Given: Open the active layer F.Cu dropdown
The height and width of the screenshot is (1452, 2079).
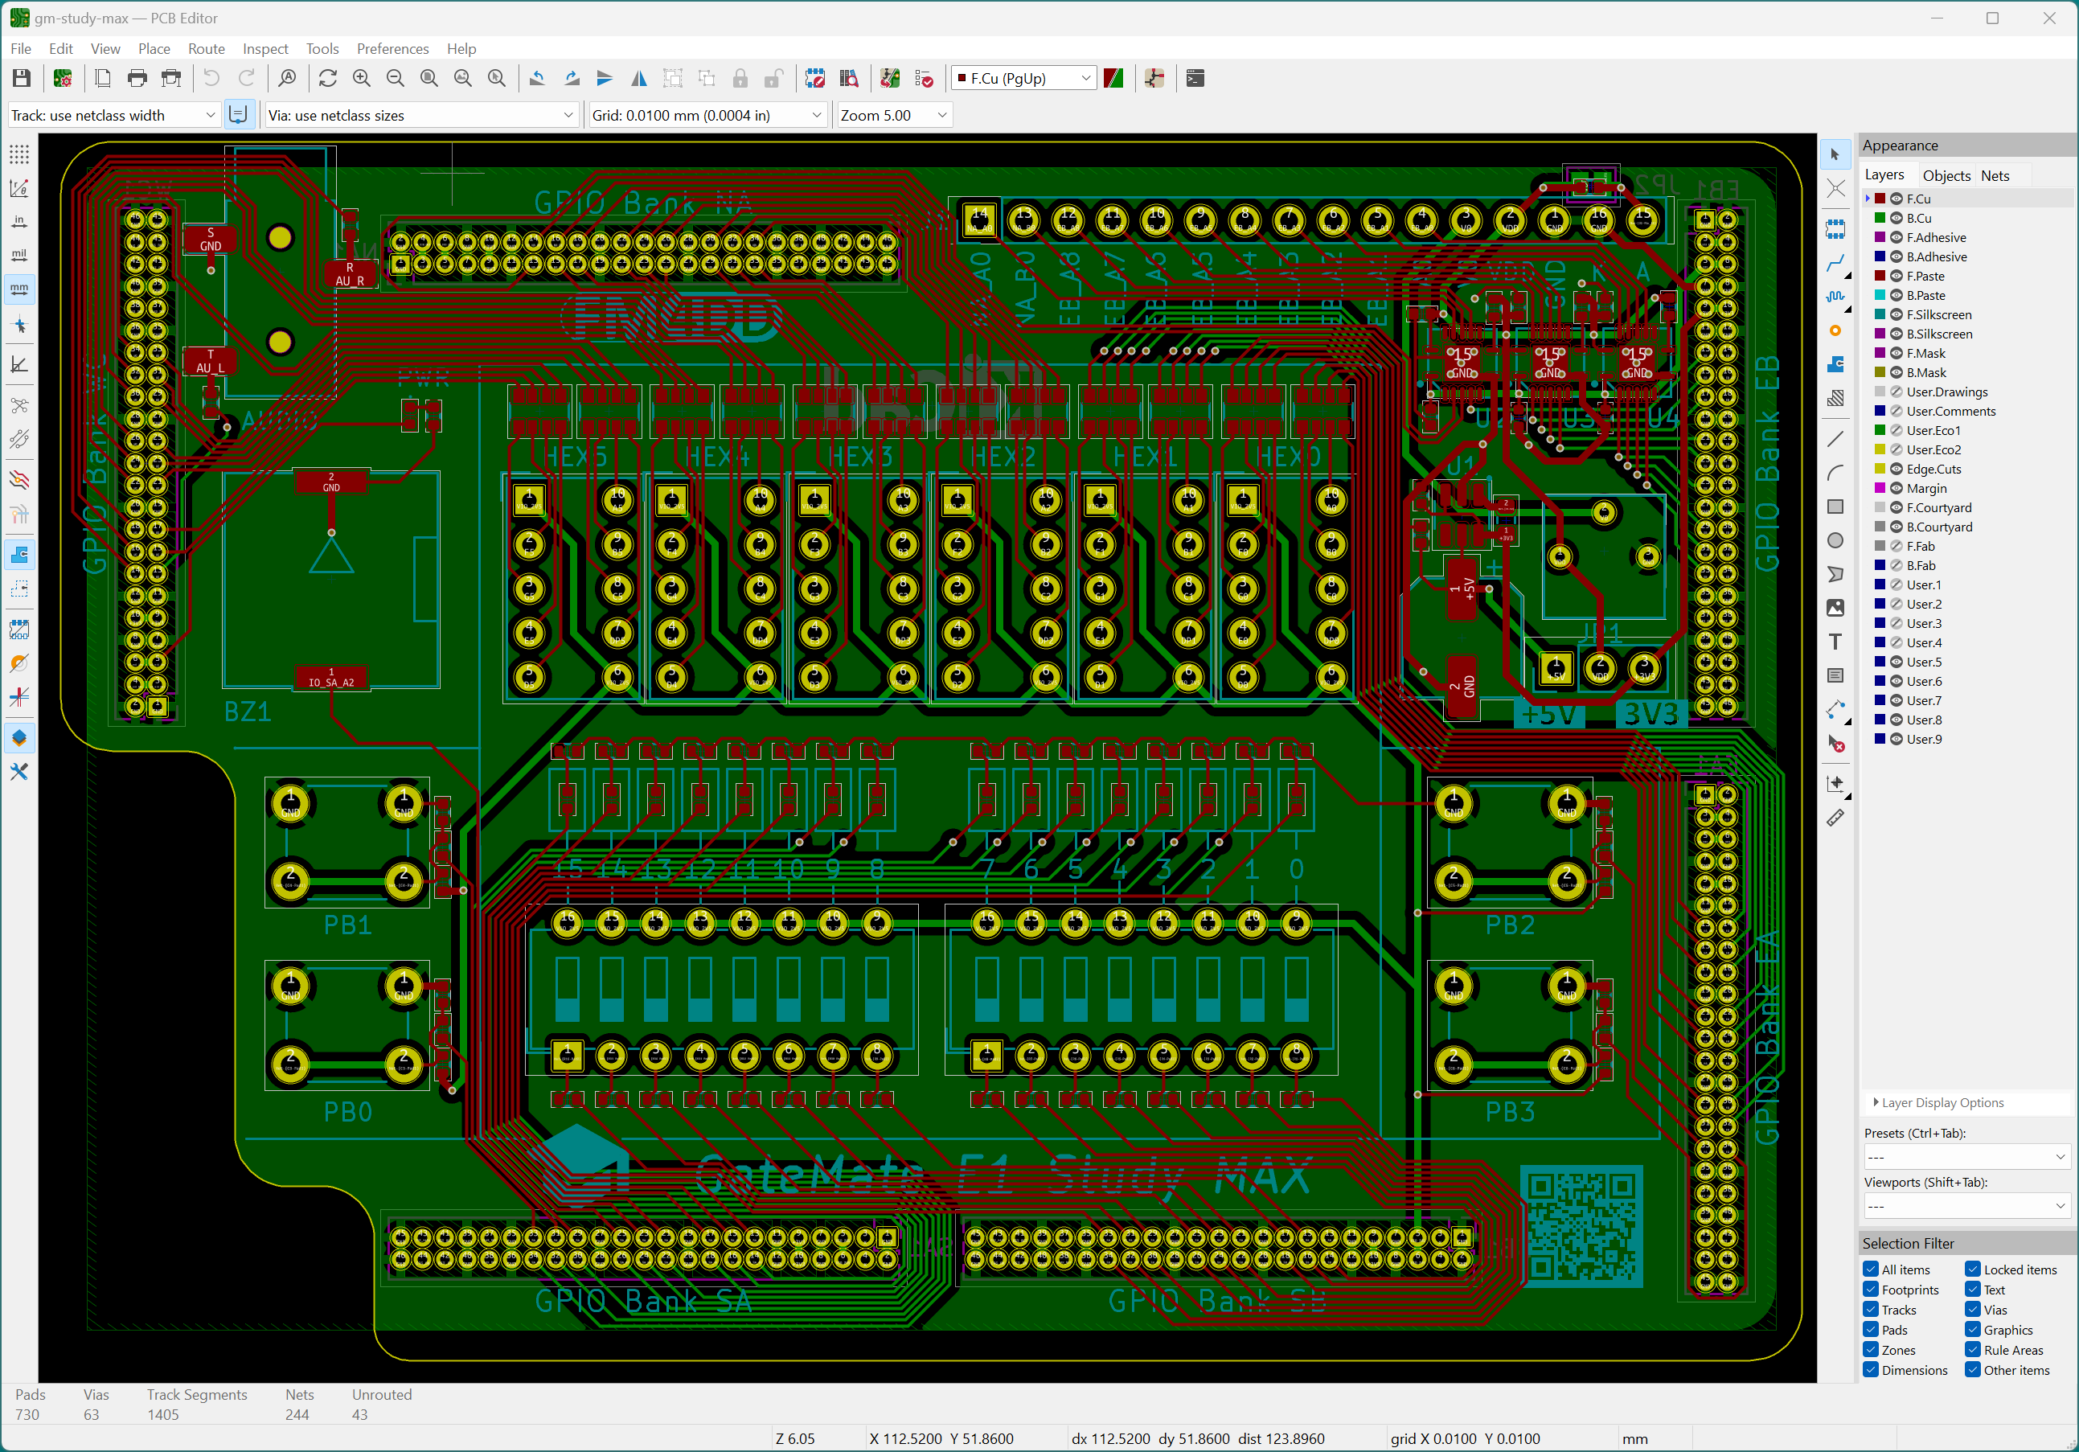Looking at the screenshot, I should (1024, 79).
